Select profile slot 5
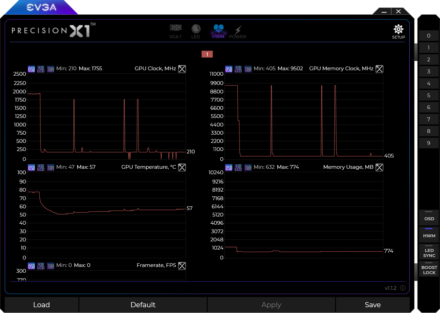The height and width of the screenshot is (313, 440). 429,95
